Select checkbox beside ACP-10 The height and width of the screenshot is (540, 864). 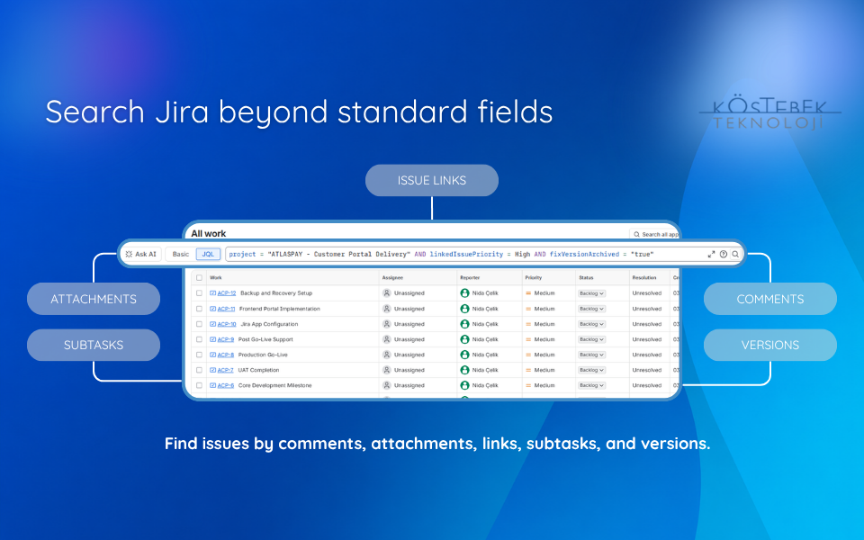coord(199,324)
